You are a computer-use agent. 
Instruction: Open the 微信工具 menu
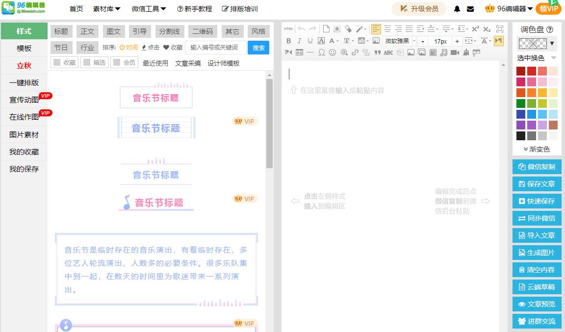146,8
